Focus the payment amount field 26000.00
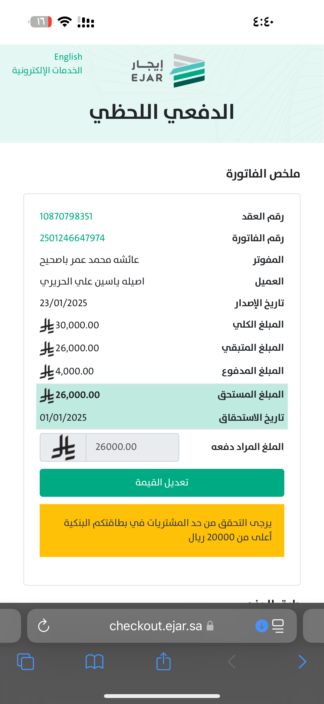 (132, 447)
